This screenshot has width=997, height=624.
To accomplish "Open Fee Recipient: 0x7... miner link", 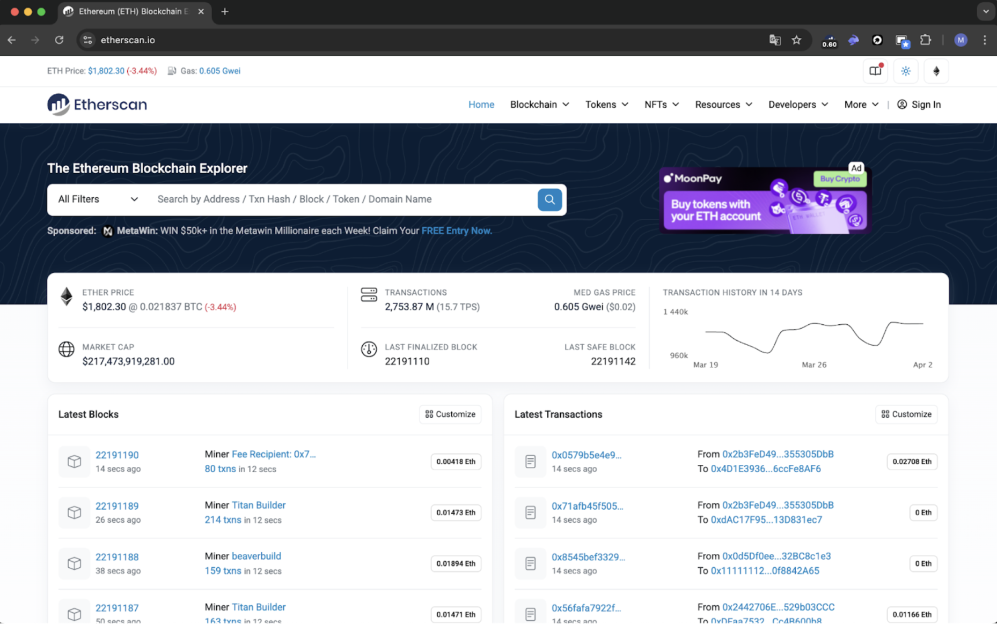I will [x=274, y=454].
